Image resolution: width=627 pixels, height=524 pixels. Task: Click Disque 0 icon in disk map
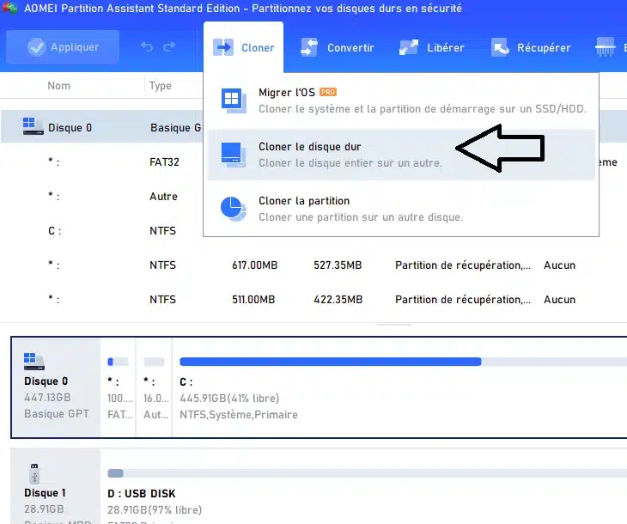34,361
